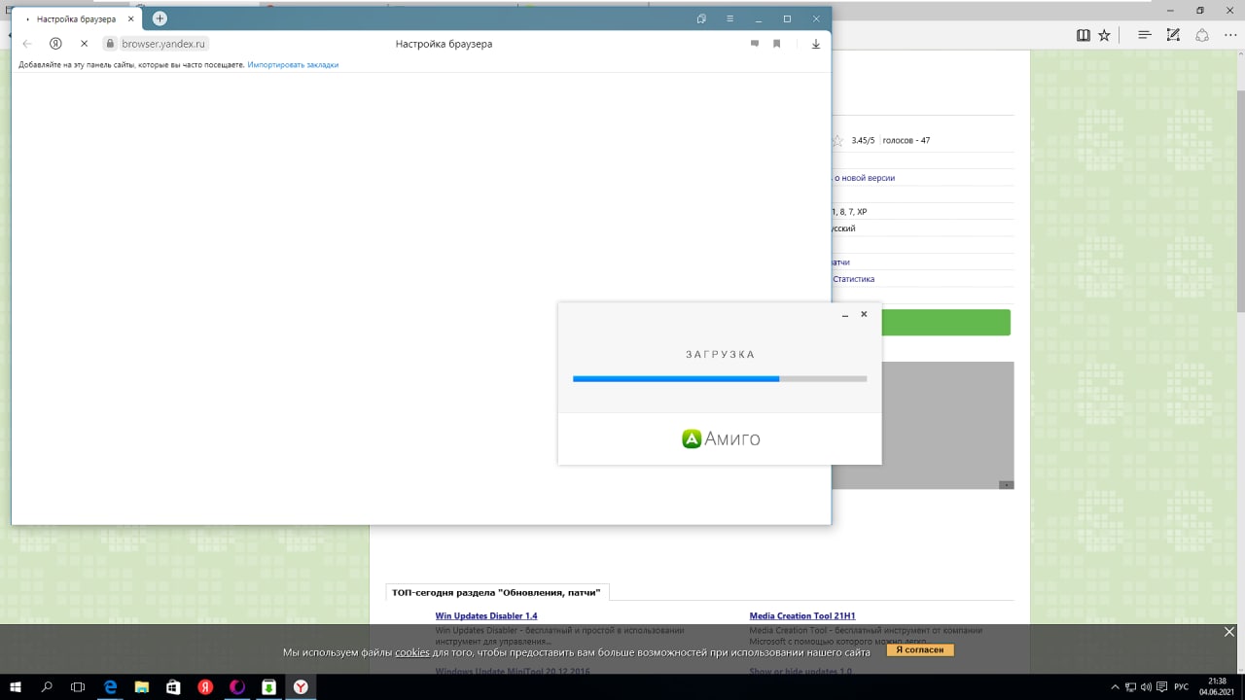Click the small ad marker on the grey banner

1007,484
